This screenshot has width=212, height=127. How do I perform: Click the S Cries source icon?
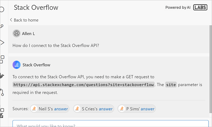[x=77, y=109]
